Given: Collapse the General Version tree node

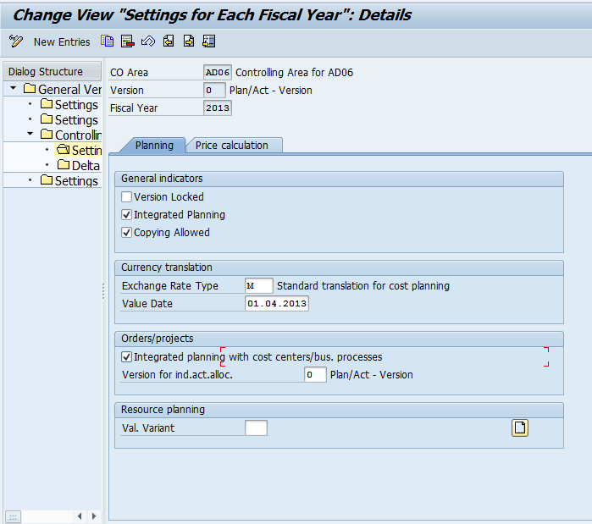Looking at the screenshot, I should [x=14, y=88].
